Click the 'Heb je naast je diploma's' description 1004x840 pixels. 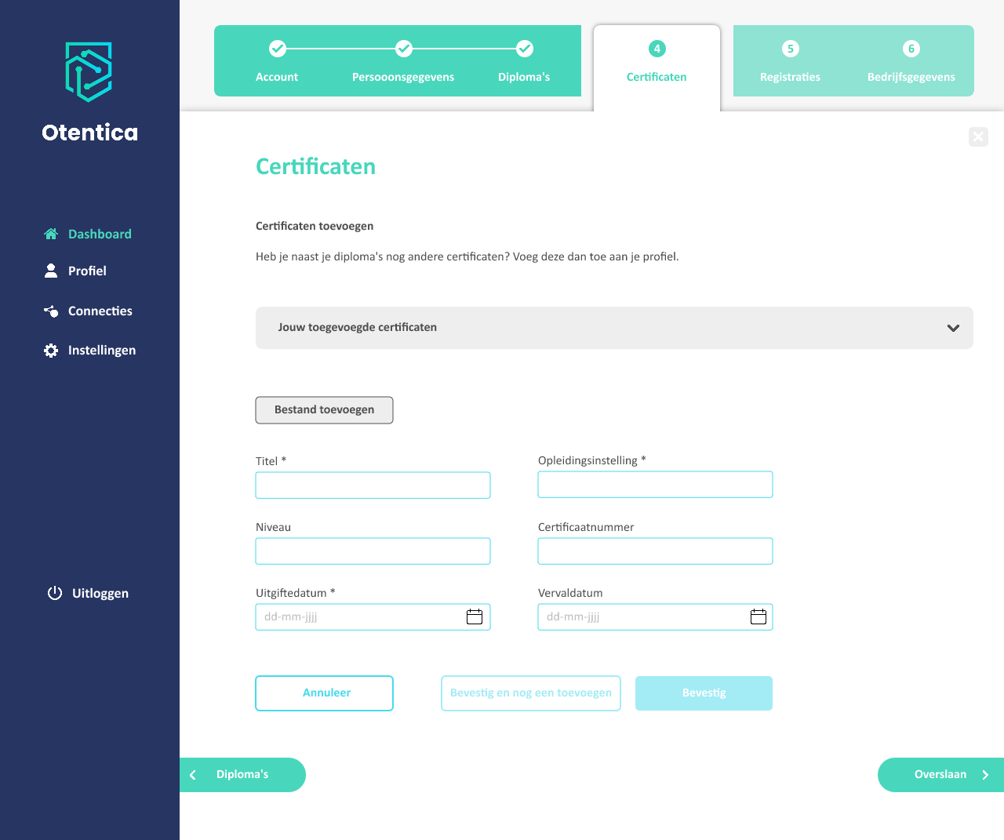pyautogui.click(x=467, y=256)
